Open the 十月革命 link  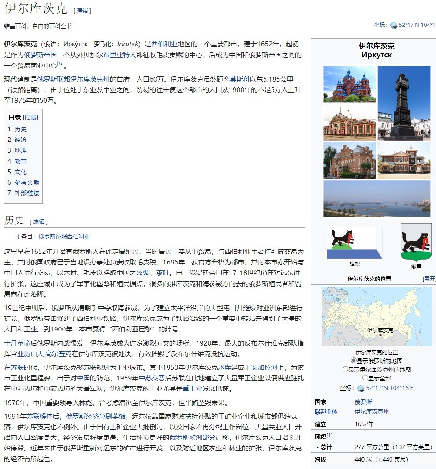point(17,343)
